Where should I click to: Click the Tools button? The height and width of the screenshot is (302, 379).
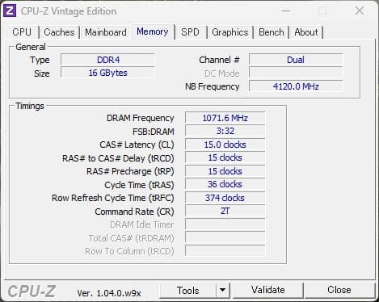pos(188,290)
